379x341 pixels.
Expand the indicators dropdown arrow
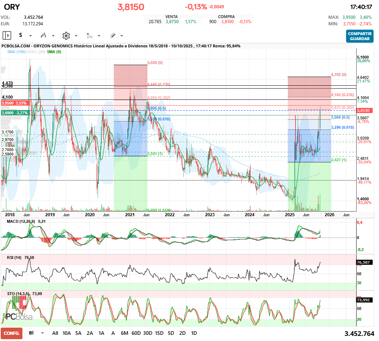click(99, 36)
